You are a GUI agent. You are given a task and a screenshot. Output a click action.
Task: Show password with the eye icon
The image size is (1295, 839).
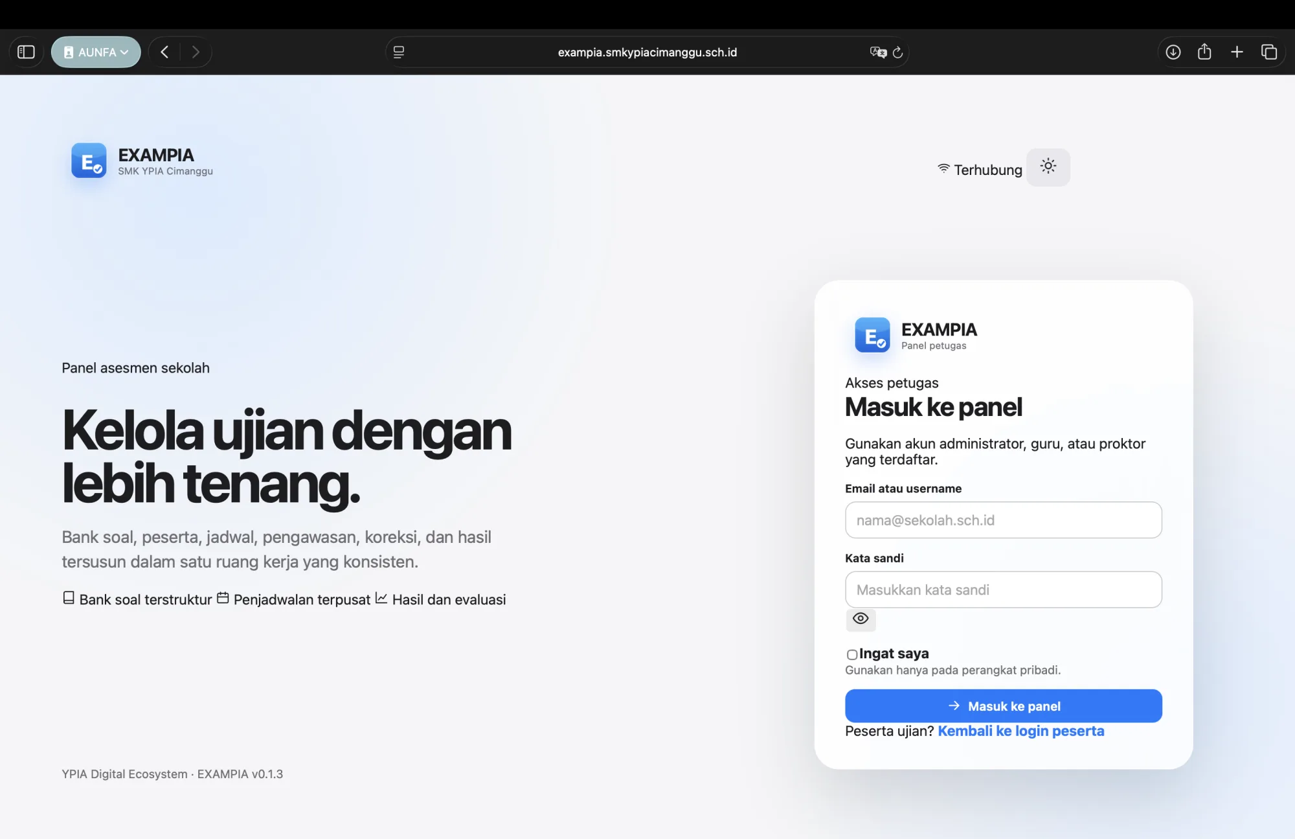tap(861, 619)
